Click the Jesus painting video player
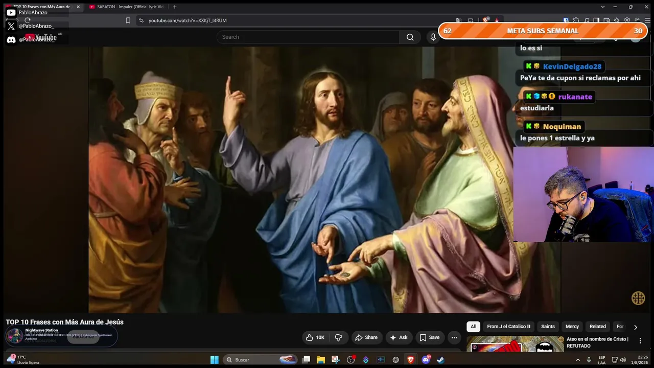The height and width of the screenshot is (368, 654). (324, 180)
